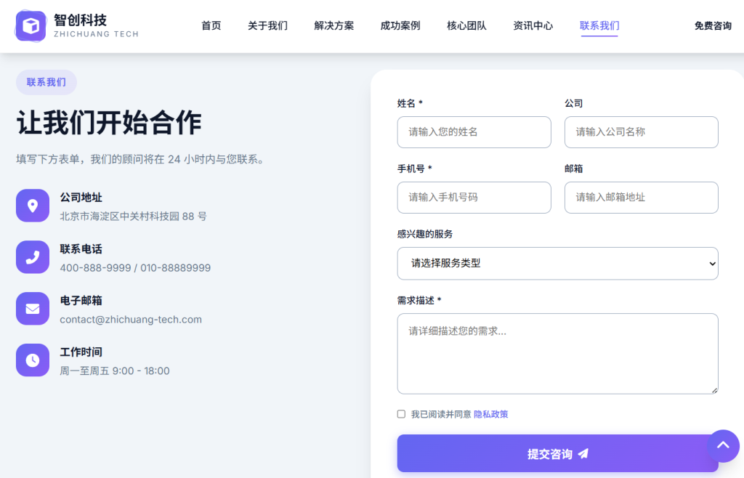The image size is (744, 478).
Task: Click the 智创科技 cube logo icon
Action: click(x=31, y=25)
